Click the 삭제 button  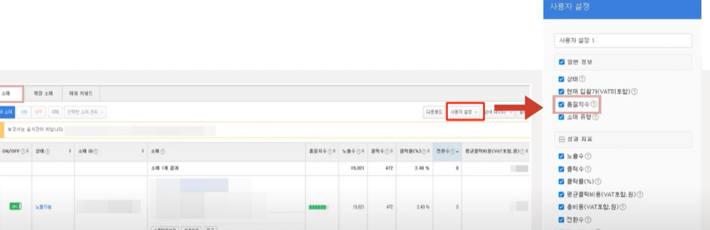click(x=55, y=112)
